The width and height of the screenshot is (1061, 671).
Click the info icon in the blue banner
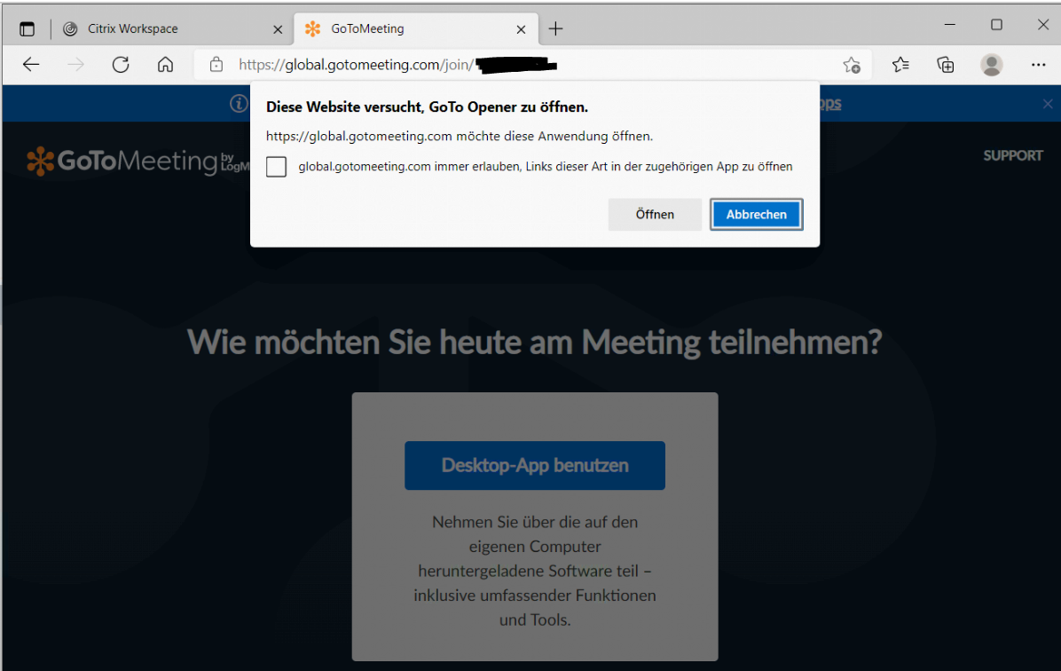238,104
